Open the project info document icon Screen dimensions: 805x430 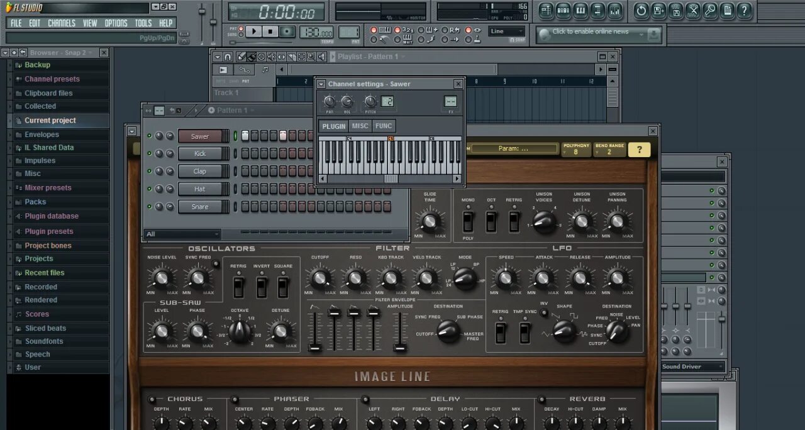coord(727,10)
